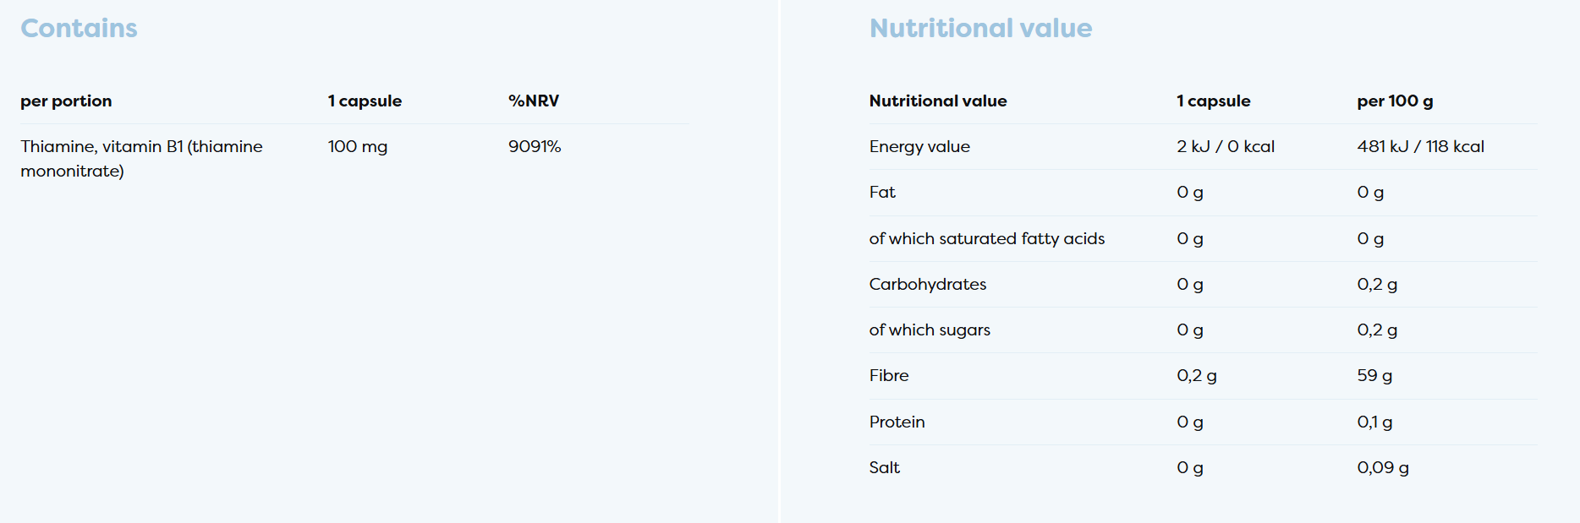The height and width of the screenshot is (523, 1580).
Task: Click the saturated fatty acids row label
Action: (x=986, y=238)
